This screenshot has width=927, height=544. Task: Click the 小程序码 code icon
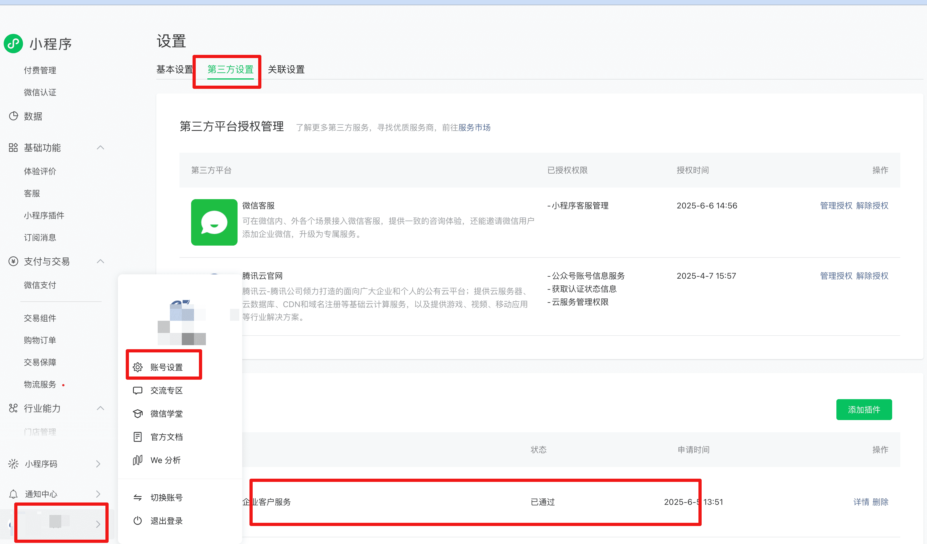click(13, 464)
